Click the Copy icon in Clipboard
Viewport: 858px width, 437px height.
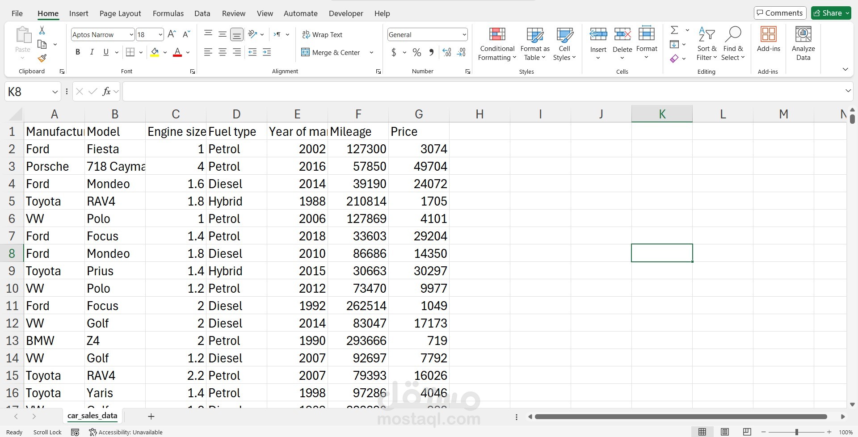(42, 44)
